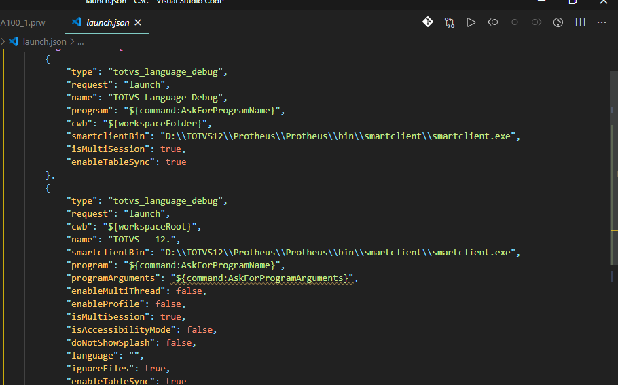Click the greyed current revision commit icon
The height and width of the screenshot is (385, 618).
[514, 22]
